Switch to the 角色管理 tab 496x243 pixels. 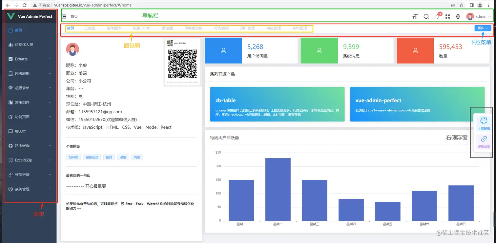pyautogui.click(x=274, y=28)
